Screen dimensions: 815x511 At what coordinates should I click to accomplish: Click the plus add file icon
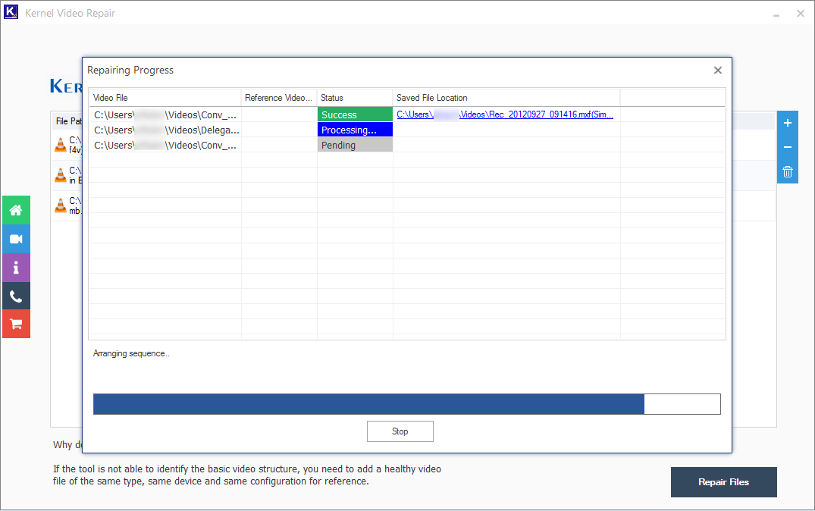788,124
